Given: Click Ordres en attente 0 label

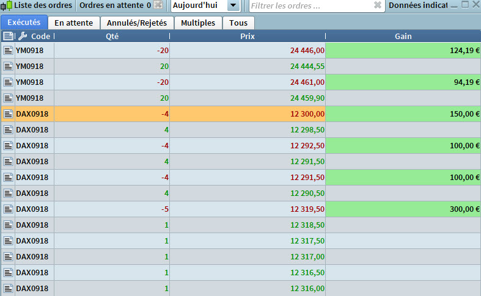Looking at the screenshot, I should pos(115,5).
